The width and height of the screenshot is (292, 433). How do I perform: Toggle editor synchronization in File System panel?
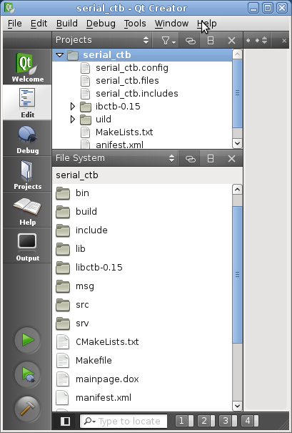click(190, 158)
